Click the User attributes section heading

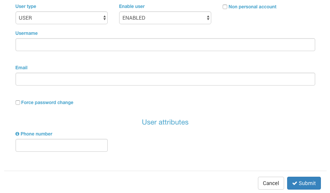tap(165, 122)
